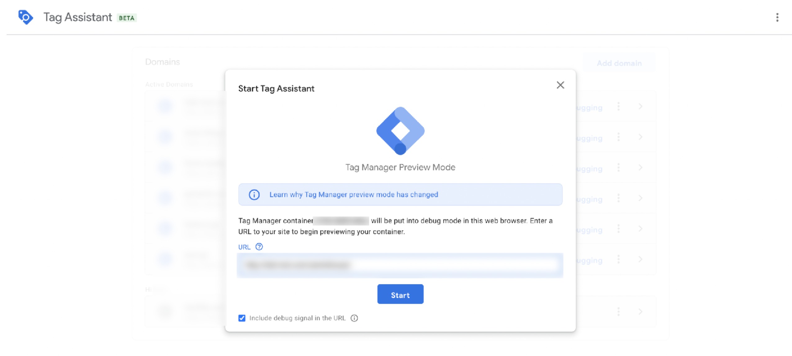Open Learn why preview mode has changed link

pyautogui.click(x=353, y=195)
